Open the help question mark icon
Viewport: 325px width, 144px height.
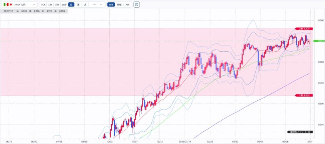136,5
